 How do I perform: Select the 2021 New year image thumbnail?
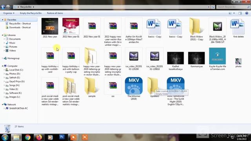click(50, 26)
